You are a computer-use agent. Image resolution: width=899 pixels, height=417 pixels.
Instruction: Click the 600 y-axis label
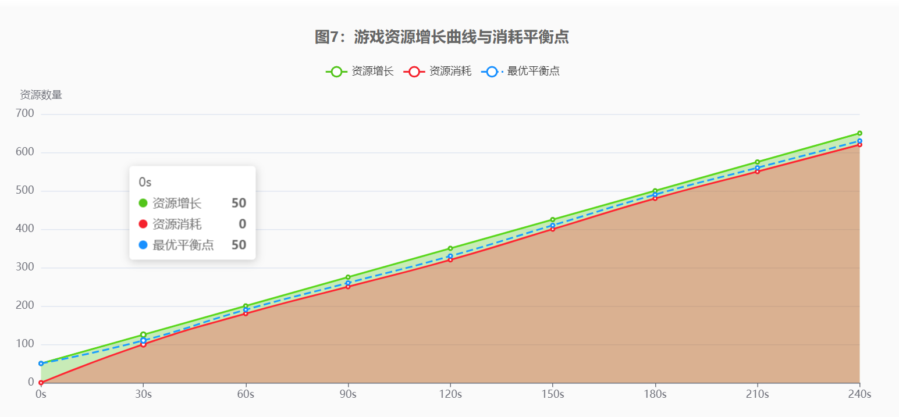tap(25, 152)
